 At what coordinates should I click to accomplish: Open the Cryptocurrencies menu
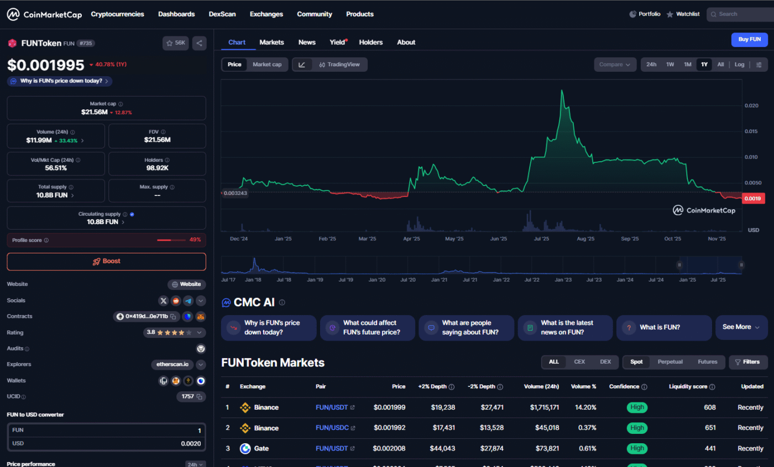118,14
